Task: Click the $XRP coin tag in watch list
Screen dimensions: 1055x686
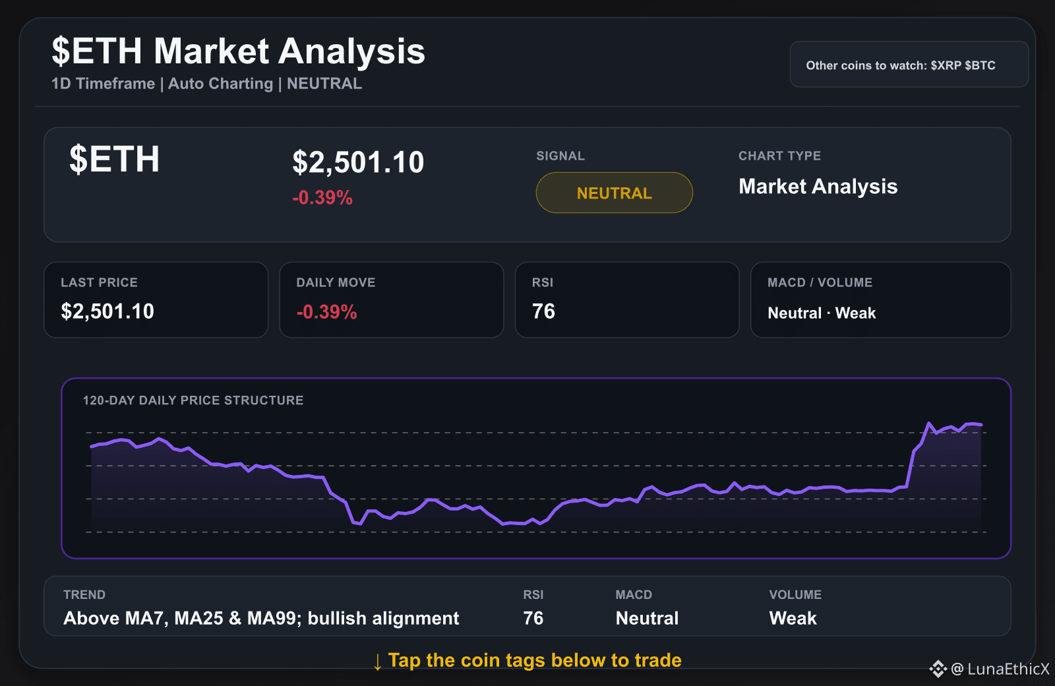Action: pos(946,65)
